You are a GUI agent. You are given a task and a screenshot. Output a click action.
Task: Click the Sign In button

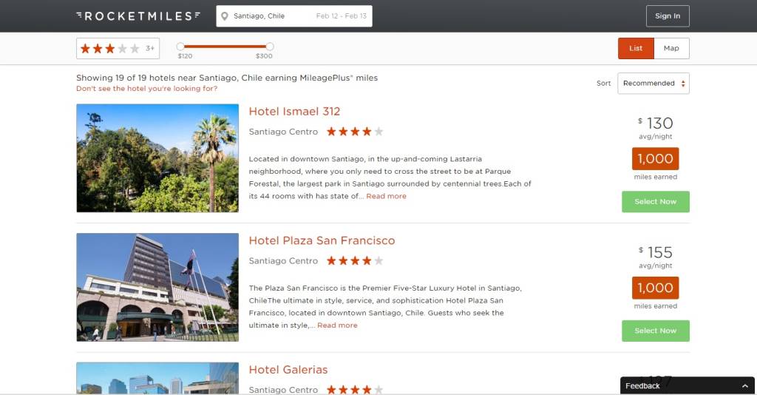[x=668, y=16]
